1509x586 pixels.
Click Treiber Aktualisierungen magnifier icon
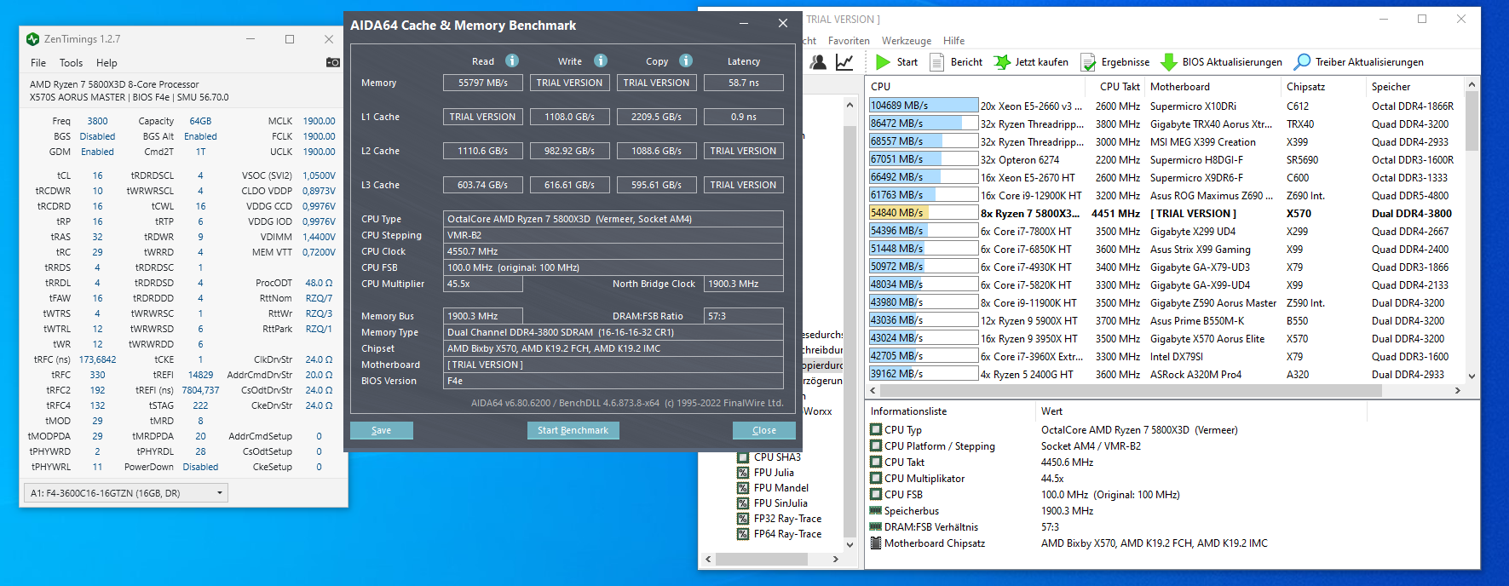tap(1302, 62)
